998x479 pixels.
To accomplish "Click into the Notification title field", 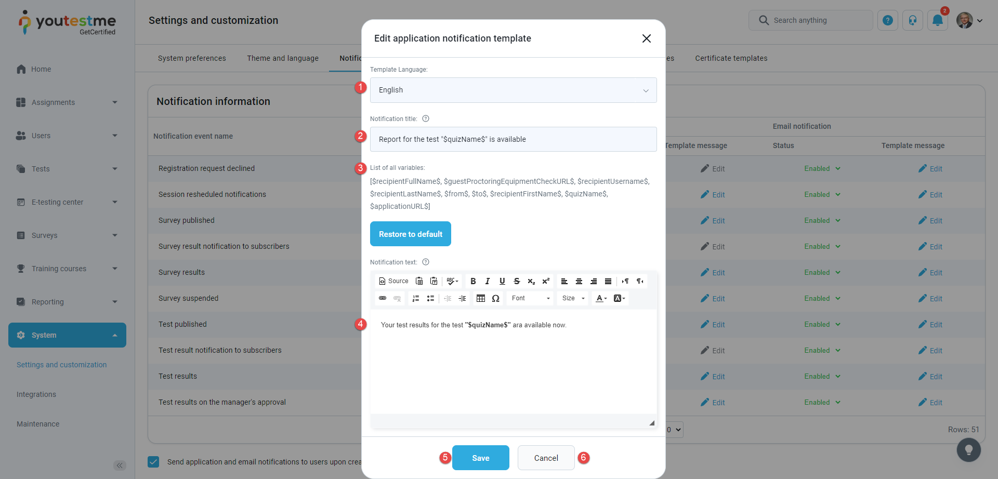I will coord(513,139).
